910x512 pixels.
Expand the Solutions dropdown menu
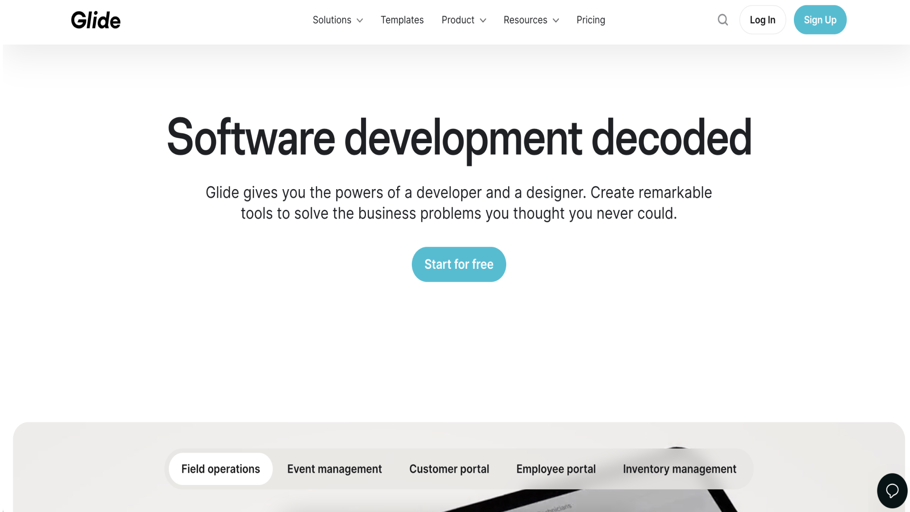(337, 20)
